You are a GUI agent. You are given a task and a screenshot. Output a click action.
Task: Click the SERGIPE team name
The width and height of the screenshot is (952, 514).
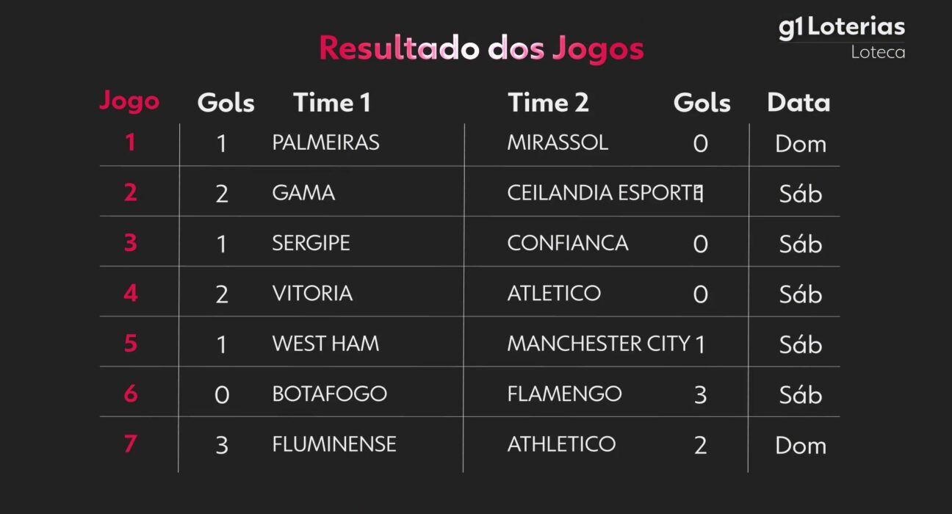pos(311,243)
